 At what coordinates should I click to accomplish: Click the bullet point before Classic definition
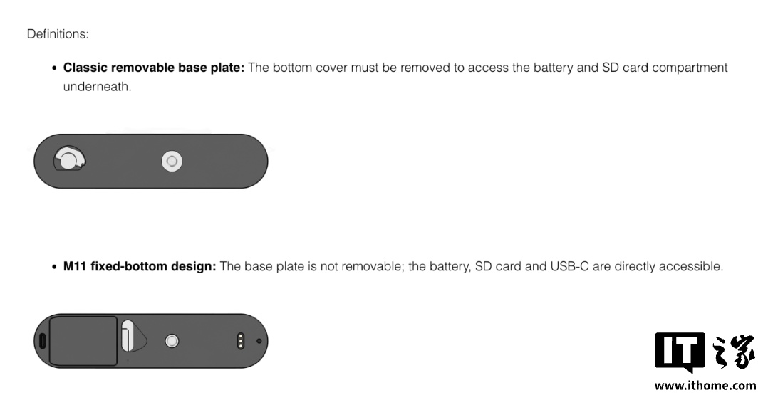tap(54, 68)
